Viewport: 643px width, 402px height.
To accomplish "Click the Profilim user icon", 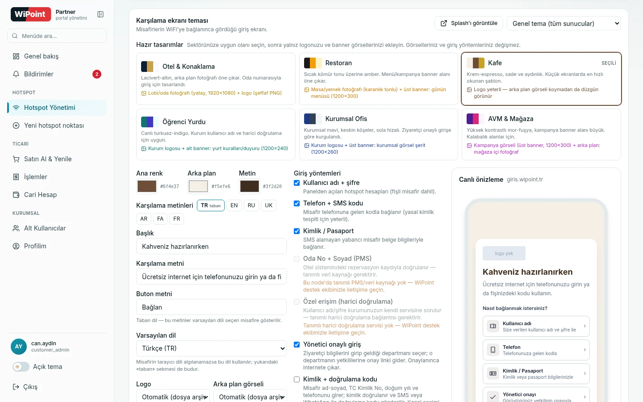I will point(16,246).
